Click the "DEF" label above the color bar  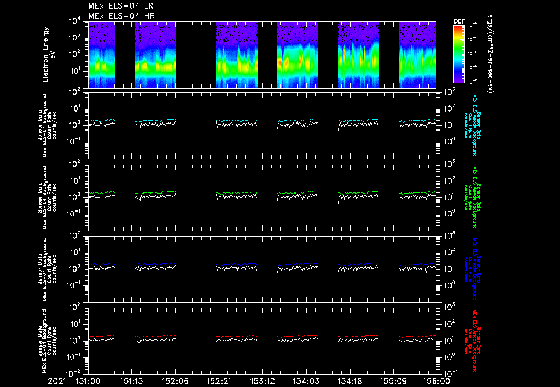(459, 21)
